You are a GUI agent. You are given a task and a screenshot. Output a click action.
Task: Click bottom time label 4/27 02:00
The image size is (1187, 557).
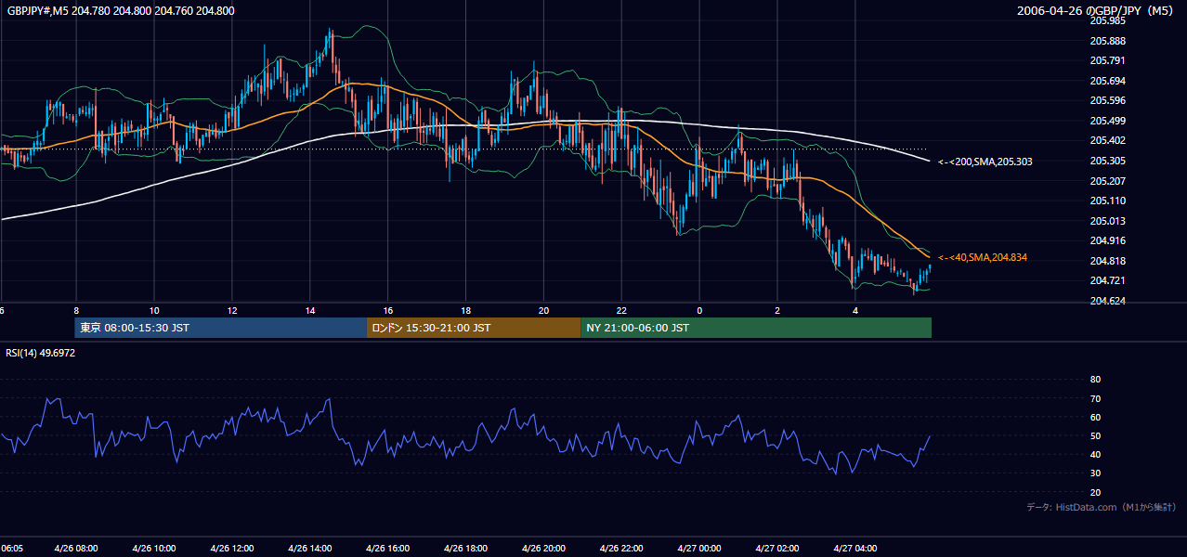pos(777,549)
